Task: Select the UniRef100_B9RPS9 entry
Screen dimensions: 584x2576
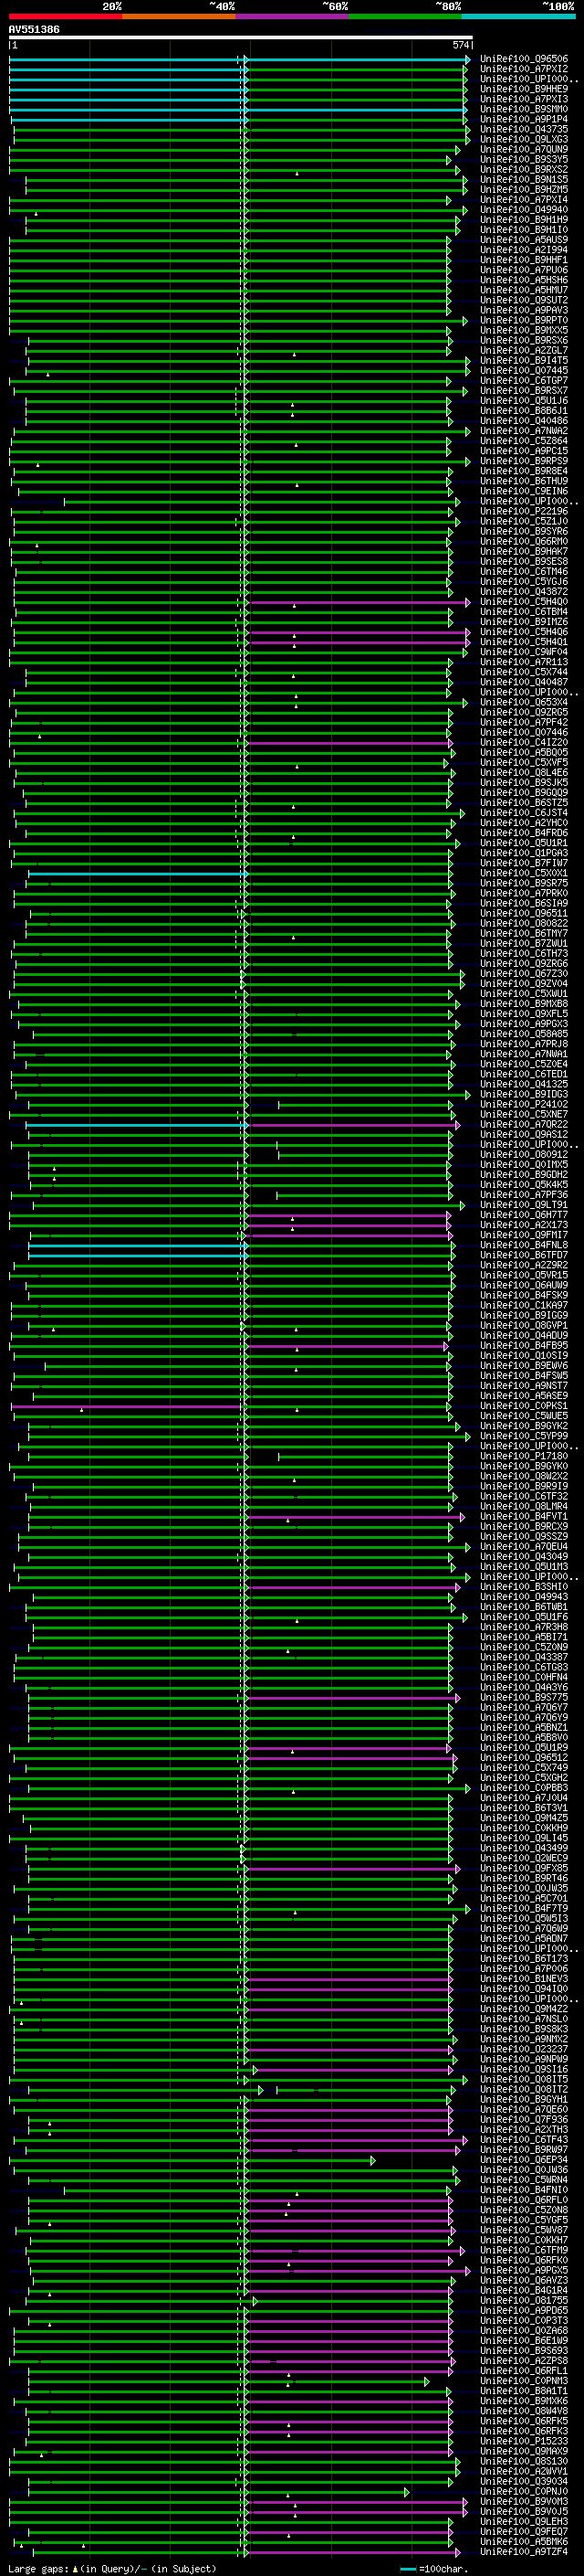Action: tap(524, 461)
